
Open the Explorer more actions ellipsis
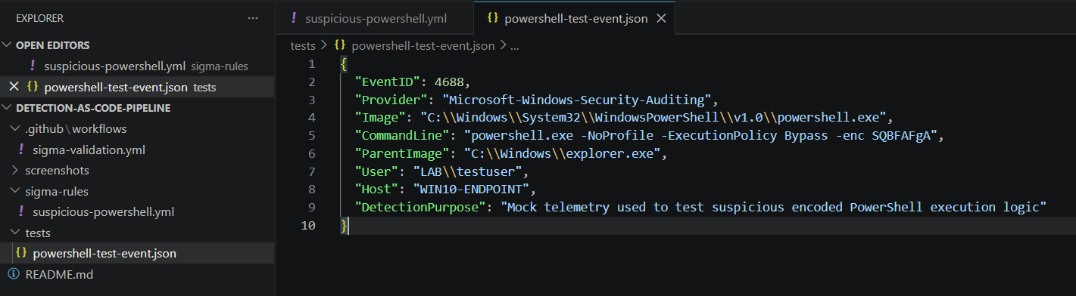coord(253,18)
